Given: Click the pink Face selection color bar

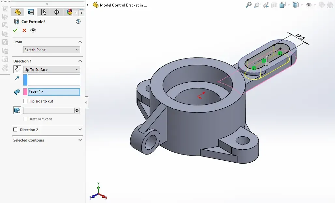Looking at the screenshot, I should [x=25, y=92].
